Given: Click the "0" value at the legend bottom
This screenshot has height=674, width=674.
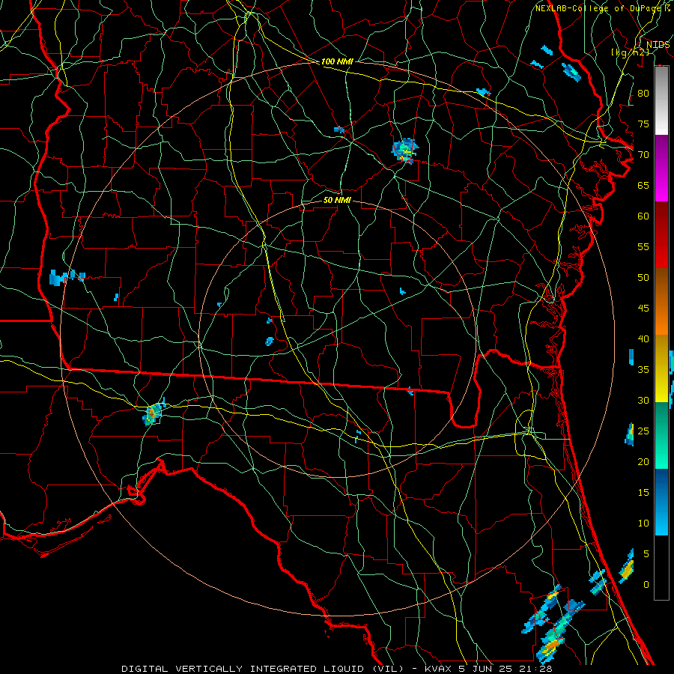Looking at the screenshot, I should (646, 585).
